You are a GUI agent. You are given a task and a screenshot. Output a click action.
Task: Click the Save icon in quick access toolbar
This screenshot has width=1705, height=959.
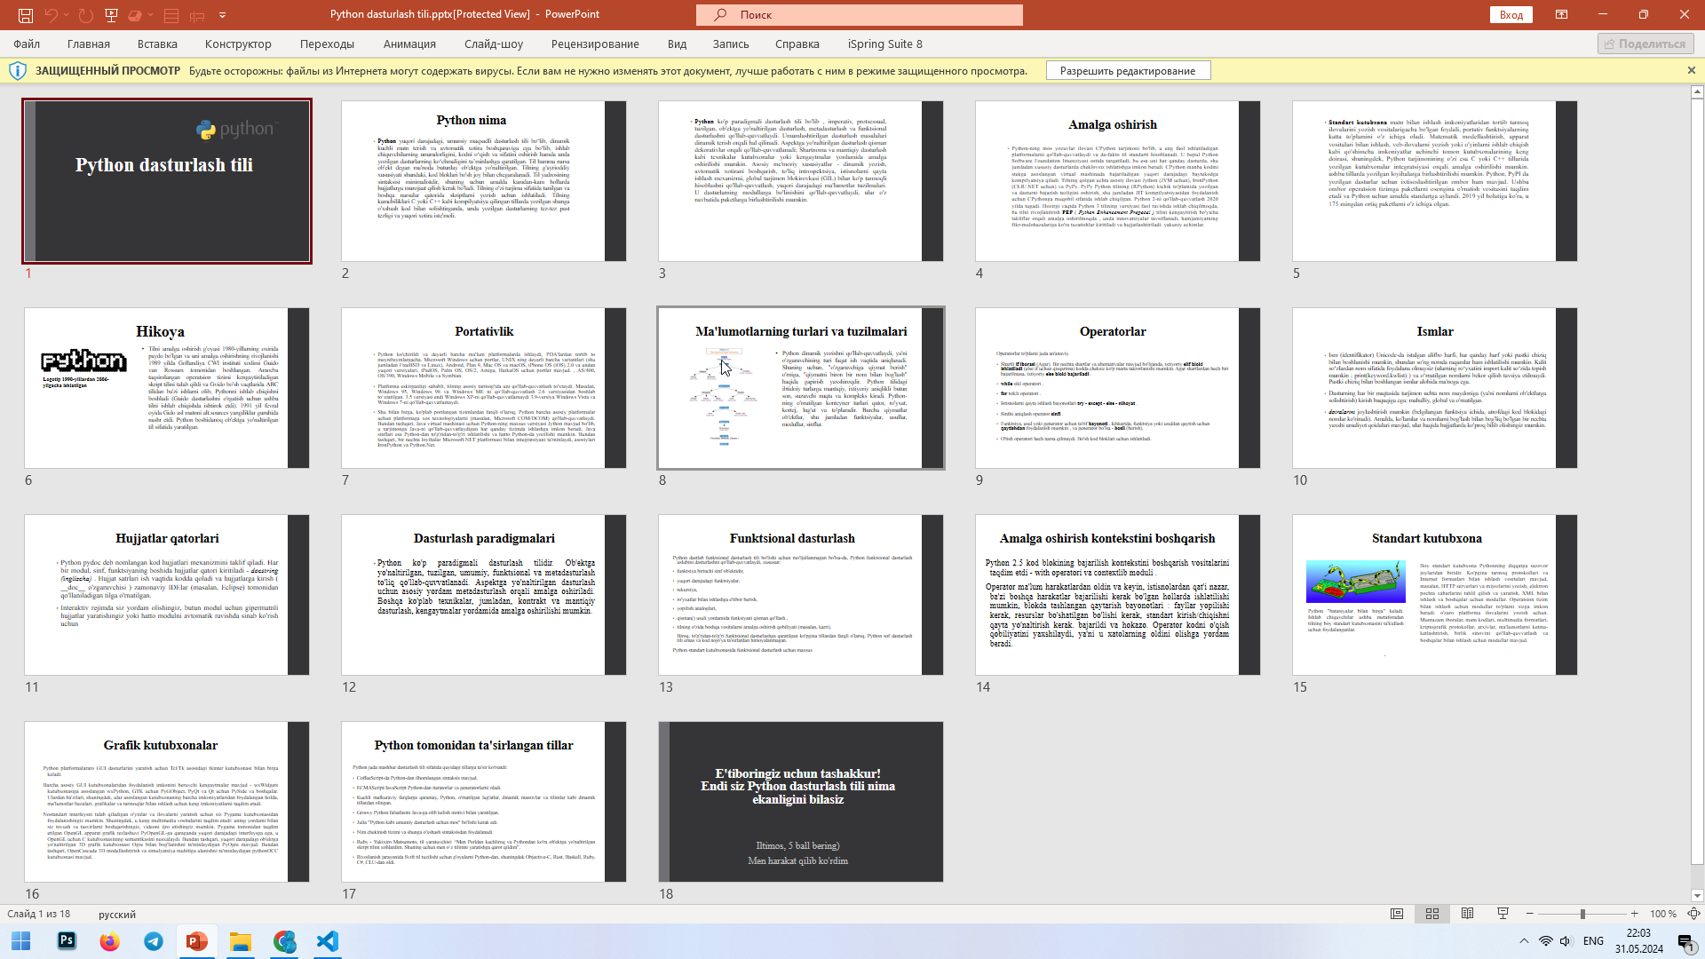click(x=26, y=15)
